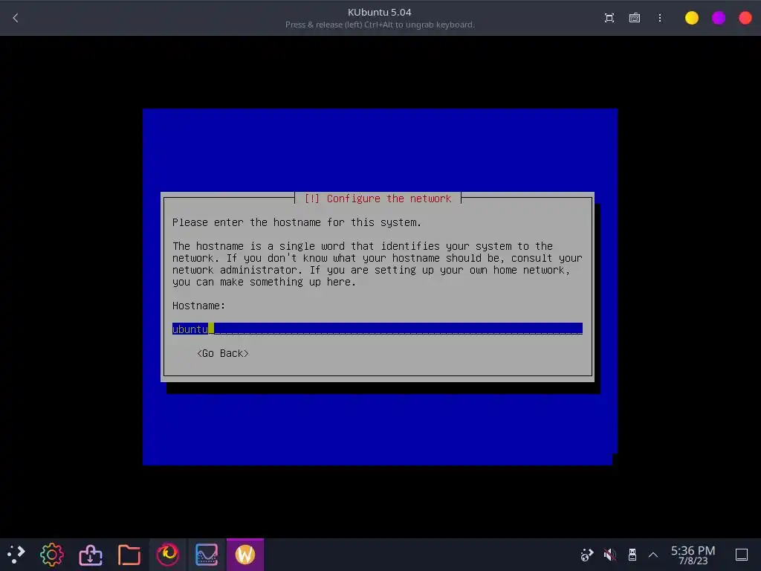Expand hidden system tray icons arrow

653,555
